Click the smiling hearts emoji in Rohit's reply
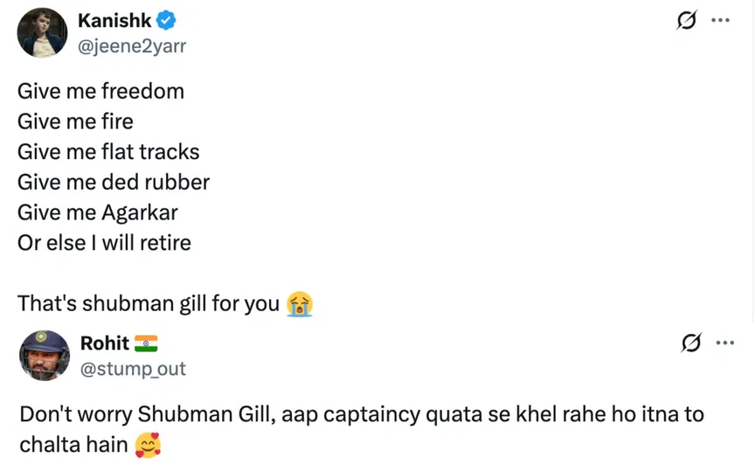 pos(149,447)
